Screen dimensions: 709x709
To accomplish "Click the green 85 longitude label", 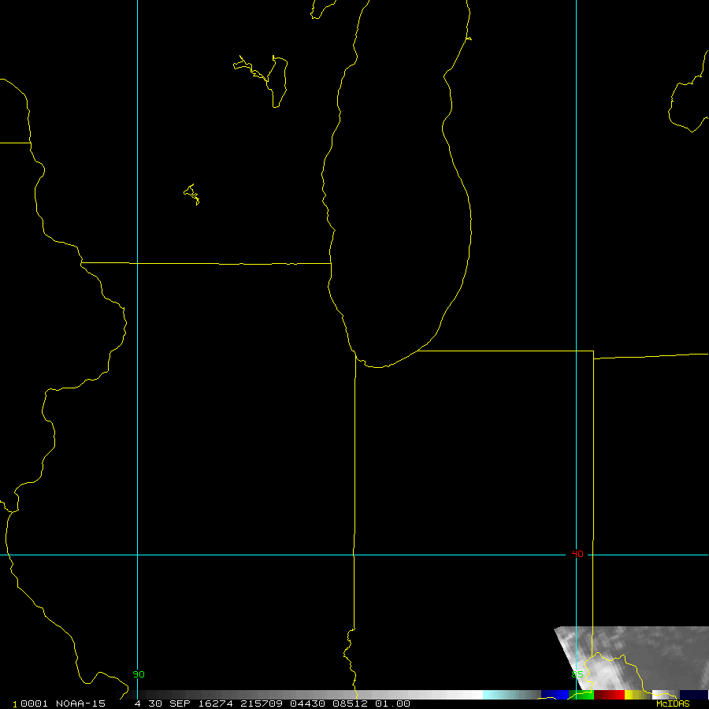I will (577, 674).
